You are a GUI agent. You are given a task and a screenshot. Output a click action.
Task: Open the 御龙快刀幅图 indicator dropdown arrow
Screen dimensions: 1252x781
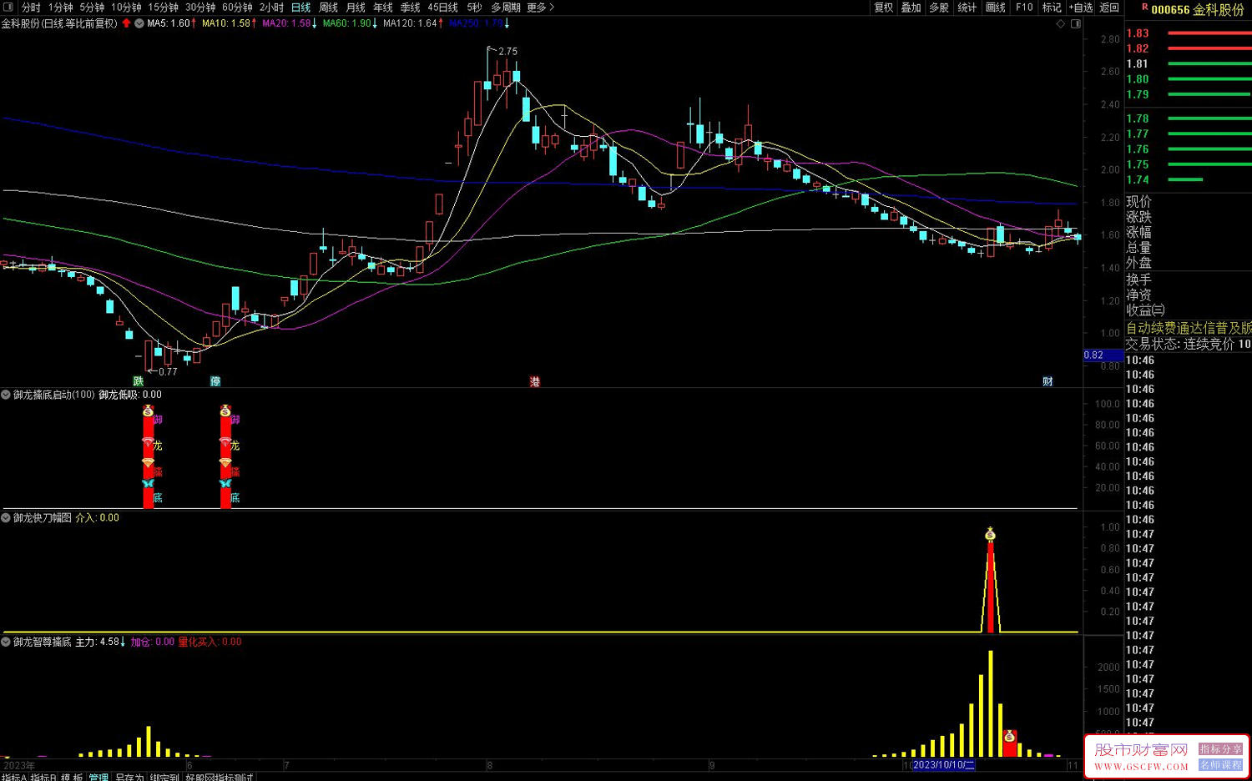6,518
